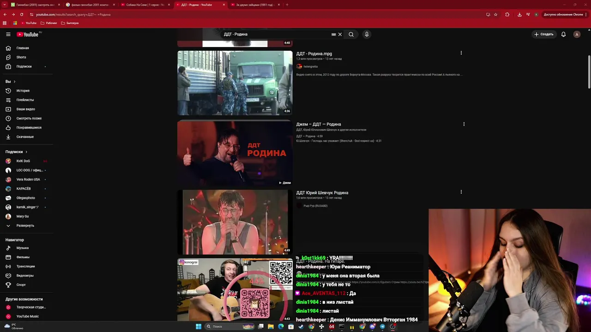Image resolution: width=591 pixels, height=332 pixels.
Task: Open thumbnail of guitar konograi video
Action: pyautogui.click(x=235, y=290)
